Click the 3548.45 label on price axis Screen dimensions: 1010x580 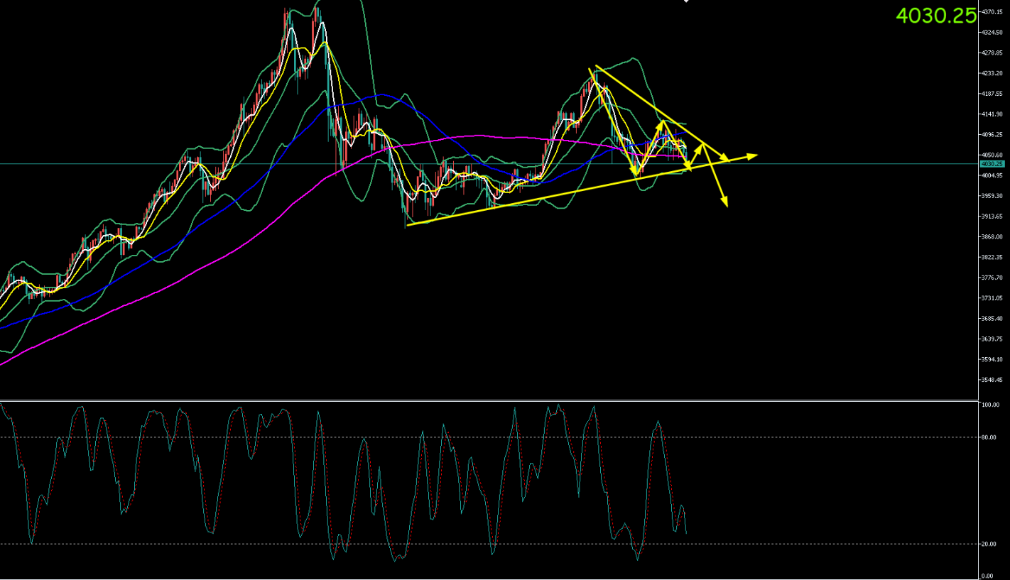pyautogui.click(x=991, y=380)
